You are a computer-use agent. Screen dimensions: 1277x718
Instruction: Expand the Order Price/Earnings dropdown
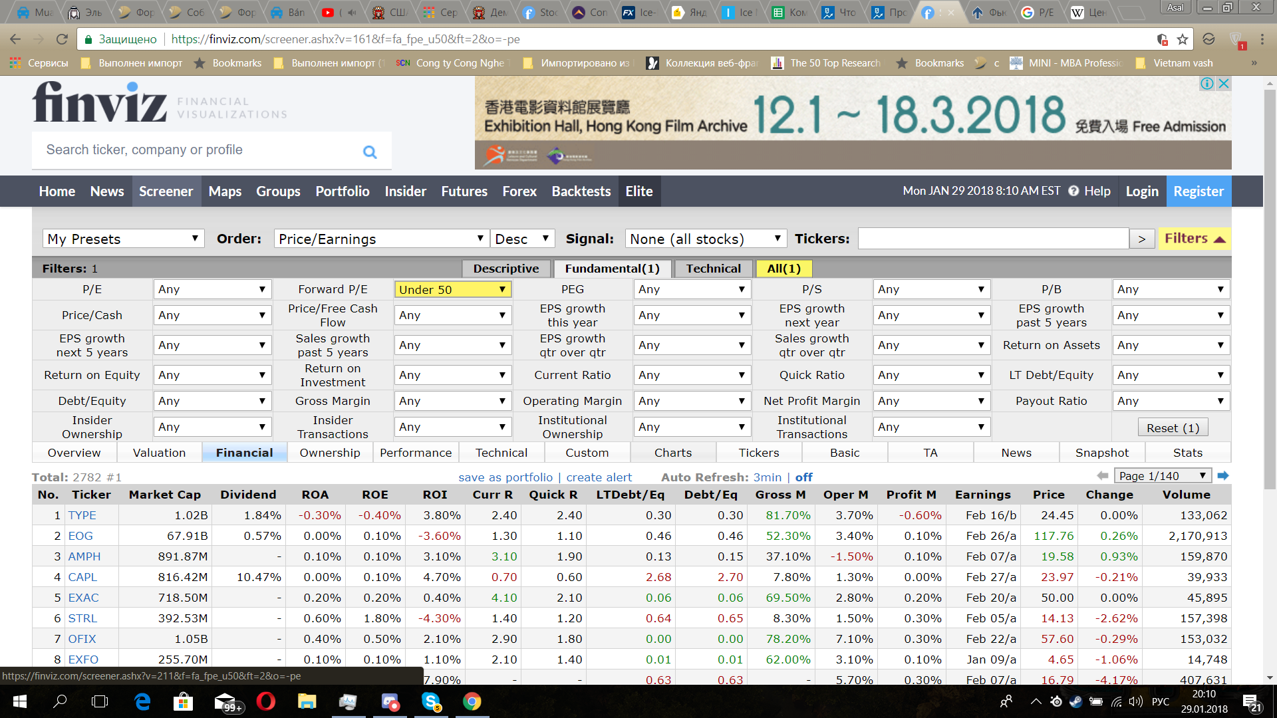point(380,239)
